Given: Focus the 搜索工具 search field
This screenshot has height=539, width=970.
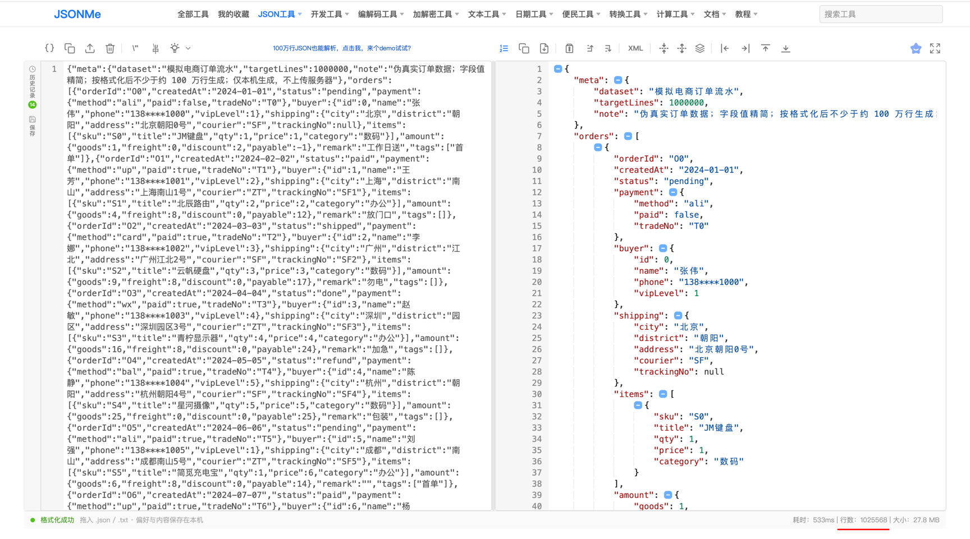Looking at the screenshot, I should click(x=881, y=14).
